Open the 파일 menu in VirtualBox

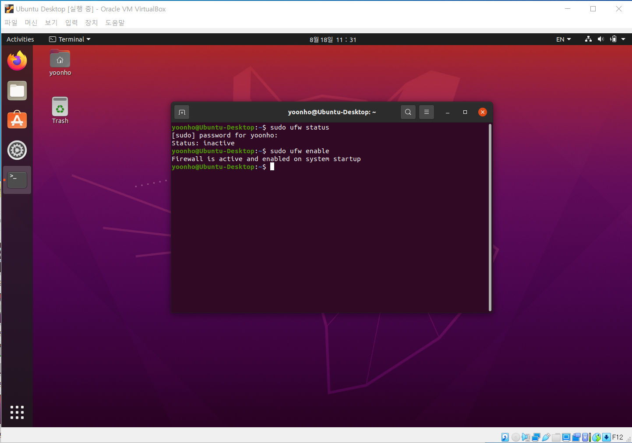click(11, 22)
